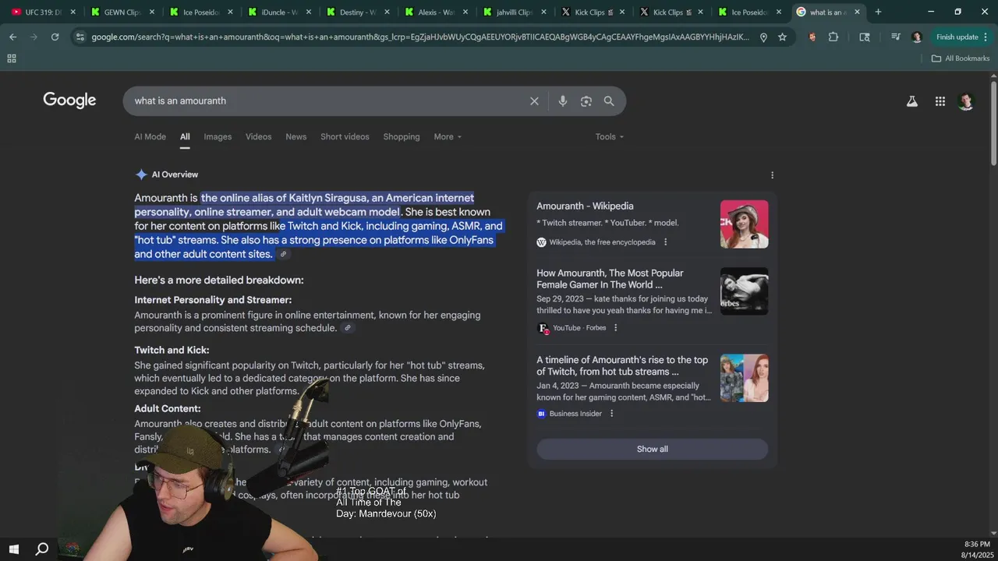Switch to the GEWN Clips browser tab
The width and height of the screenshot is (998, 561).
coord(122,12)
